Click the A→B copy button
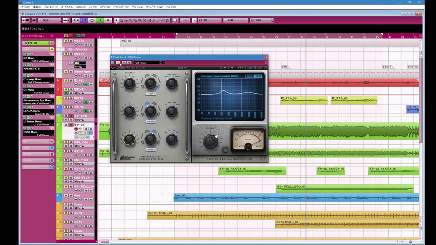Screen dimensions: 436x245 [x=240, y=68]
